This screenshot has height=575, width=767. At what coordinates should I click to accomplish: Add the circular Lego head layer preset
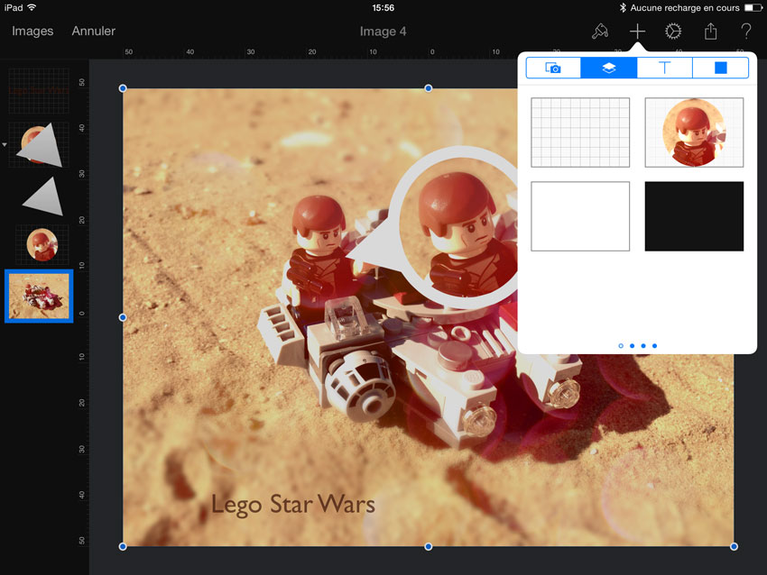pos(694,132)
